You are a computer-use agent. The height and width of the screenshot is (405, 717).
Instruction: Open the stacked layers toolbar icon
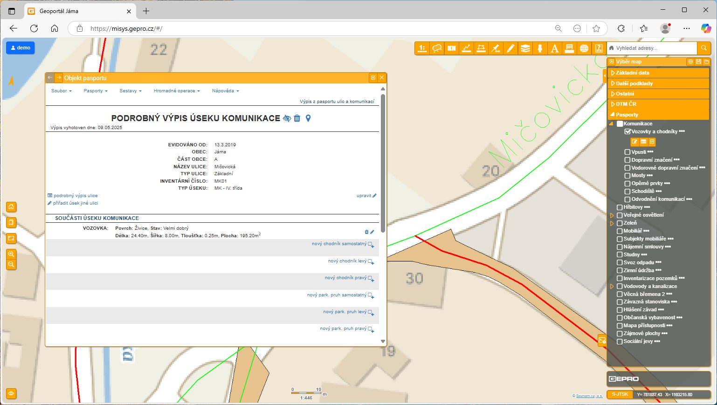525,48
